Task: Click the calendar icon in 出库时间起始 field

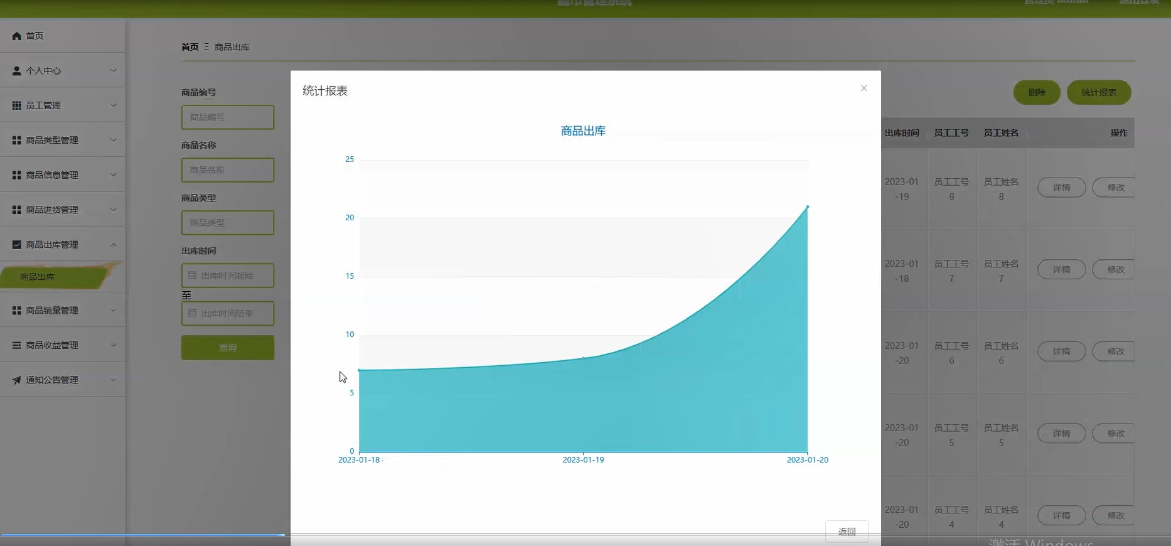Action: (x=193, y=275)
